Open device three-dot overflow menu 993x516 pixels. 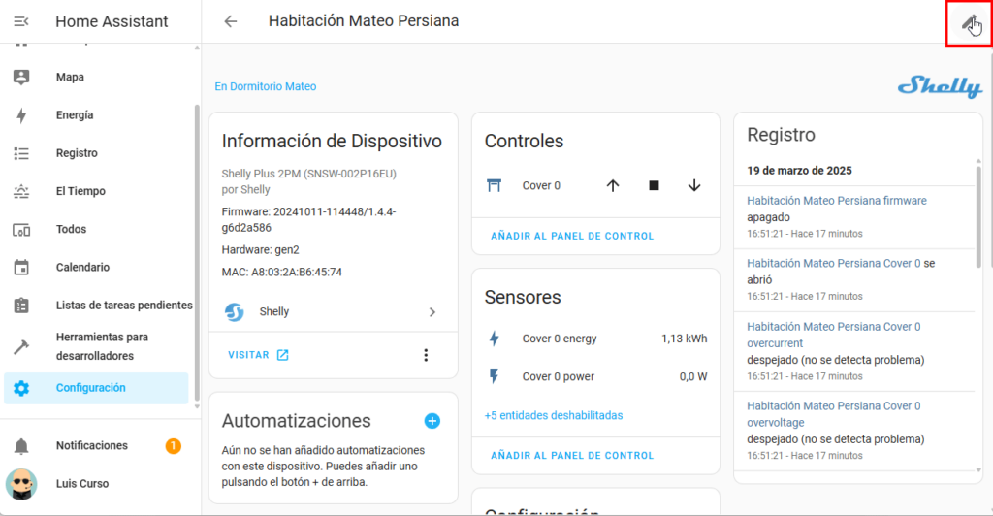click(425, 355)
